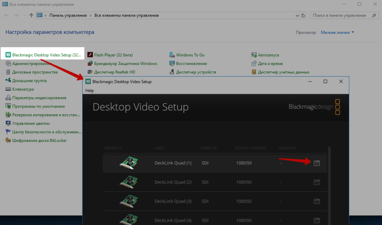This screenshot has width=382, height=225.
Task: Open Брандмауэр Защитника Windows item
Action: [122, 63]
